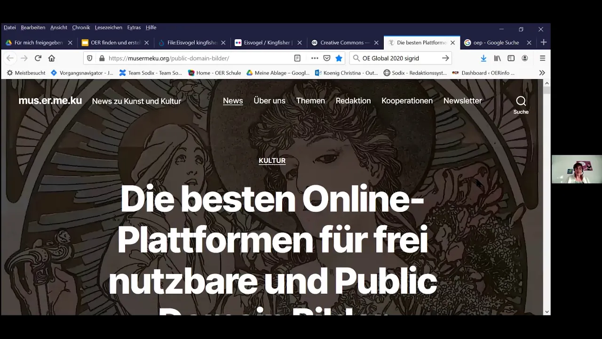The height and width of the screenshot is (339, 602).
Task: Submit search with the arrow in search box
Action: pyautogui.click(x=445, y=58)
